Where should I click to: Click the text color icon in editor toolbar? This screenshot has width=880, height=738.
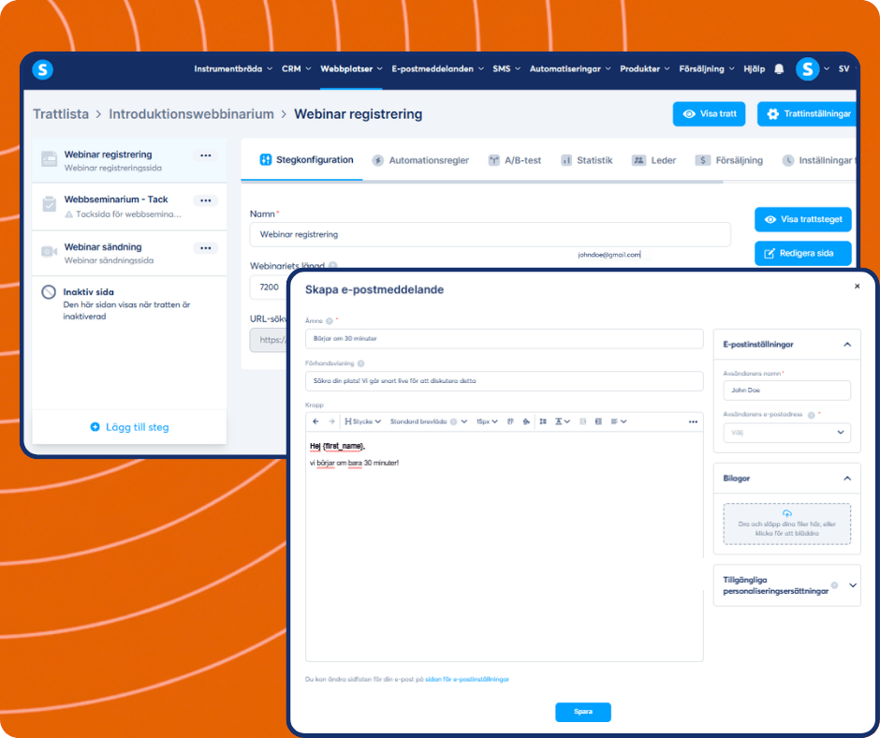pyautogui.click(x=510, y=421)
